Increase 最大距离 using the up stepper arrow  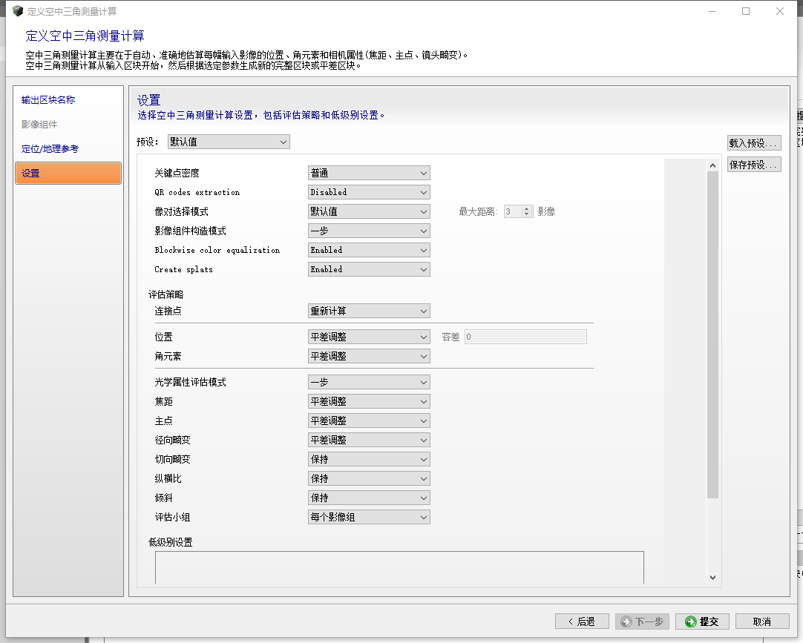[x=525, y=208]
